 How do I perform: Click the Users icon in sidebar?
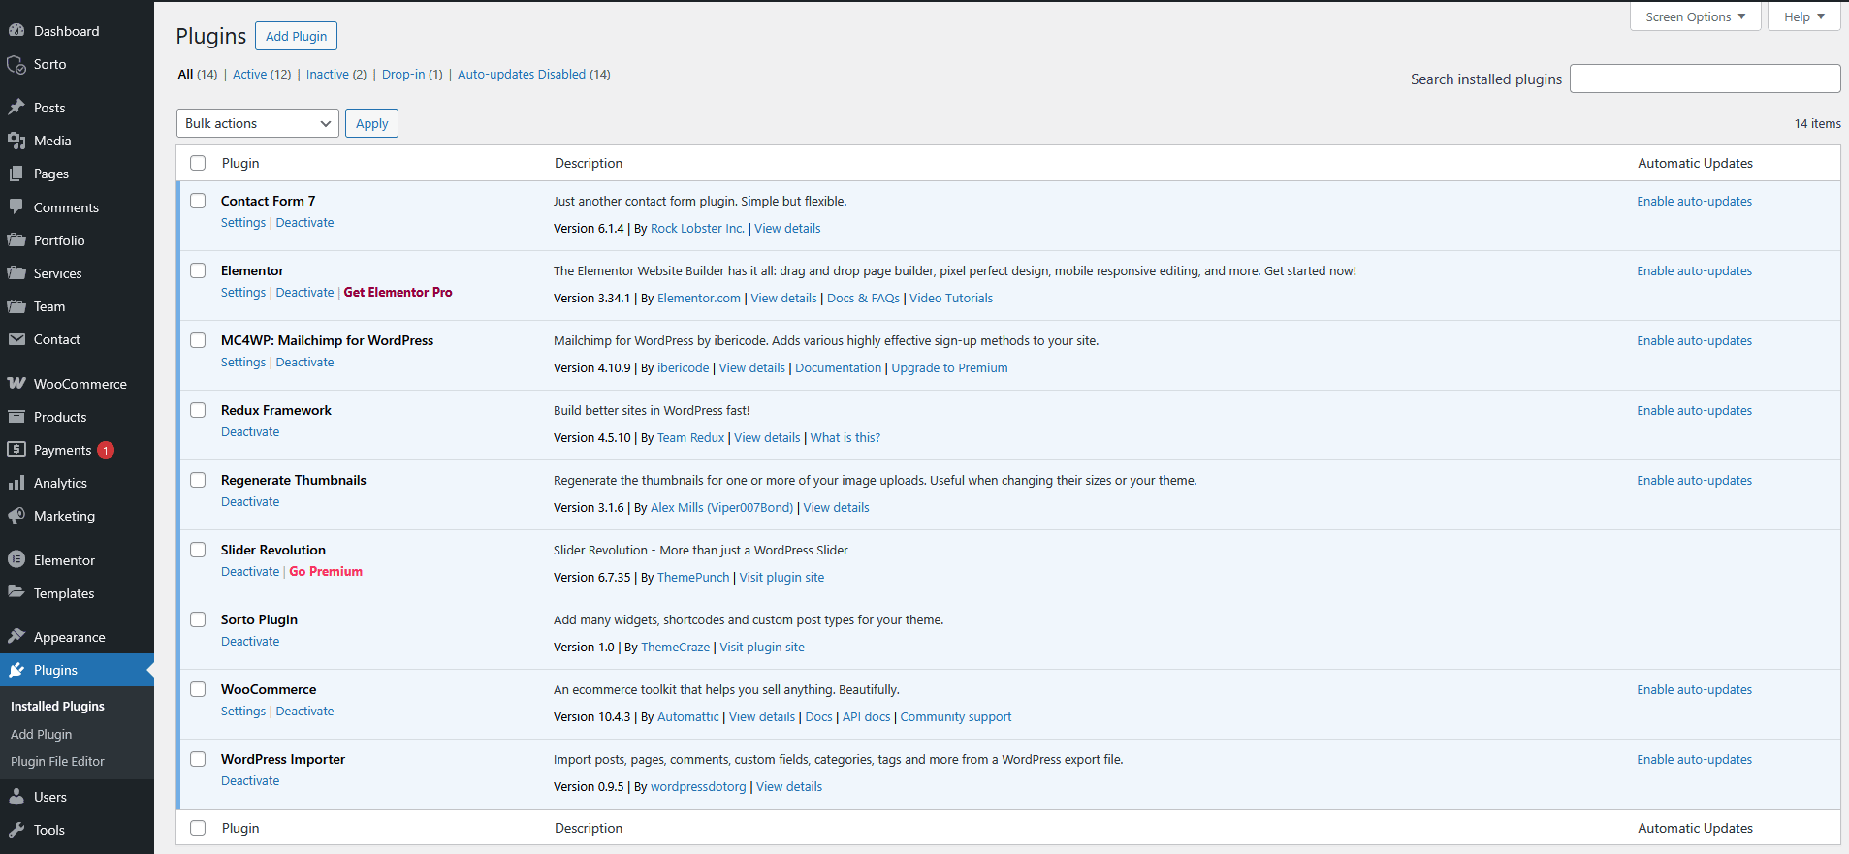16,797
